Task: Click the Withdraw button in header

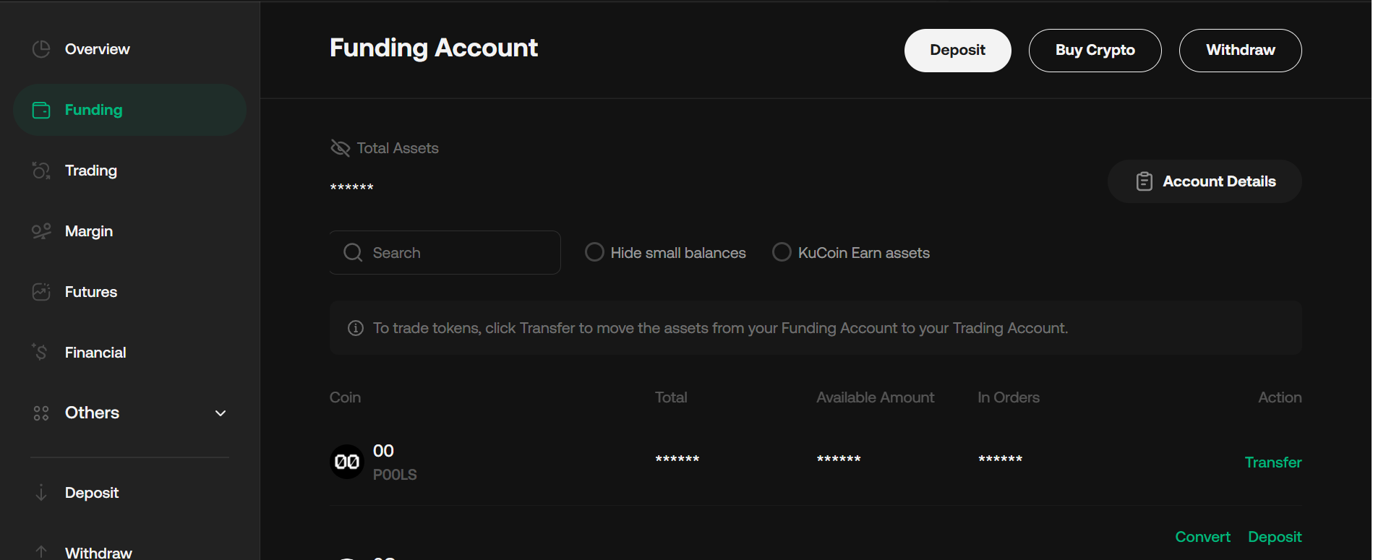Action: point(1241,51)
